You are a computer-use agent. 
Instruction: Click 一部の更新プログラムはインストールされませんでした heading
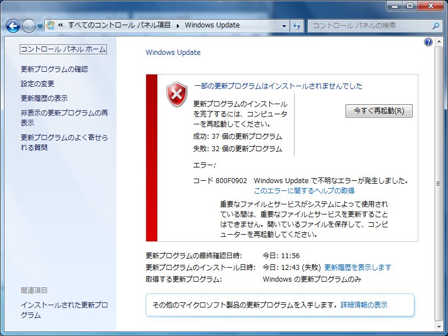point(278,86)
